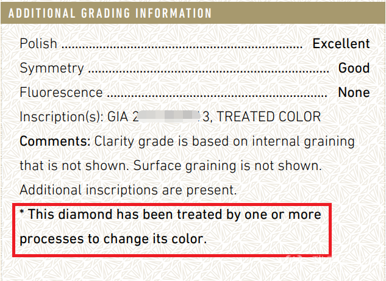Click 'processes to change its color' text
This screenshot has height=281, width=386.
pos(113,239)
